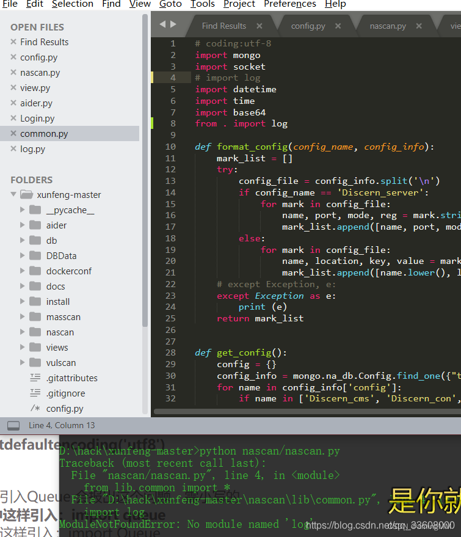Open nascan.py from open files list

point(40,73)
